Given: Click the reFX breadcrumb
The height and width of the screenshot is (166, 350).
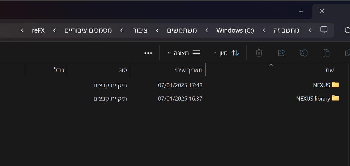Looking at the screenshot, I should pos(39,30).
